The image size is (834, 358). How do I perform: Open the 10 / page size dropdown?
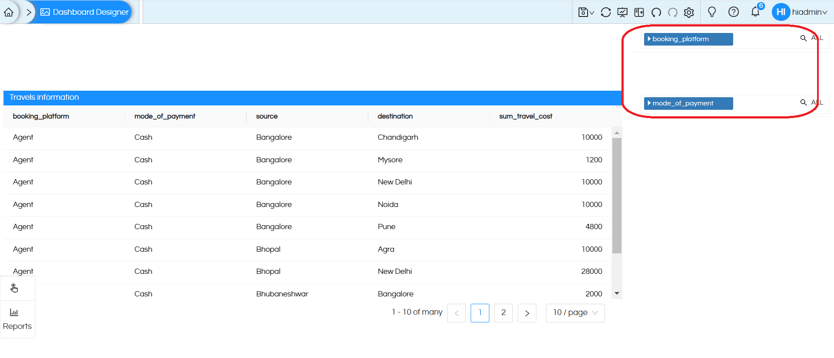(x=575, y=313)
